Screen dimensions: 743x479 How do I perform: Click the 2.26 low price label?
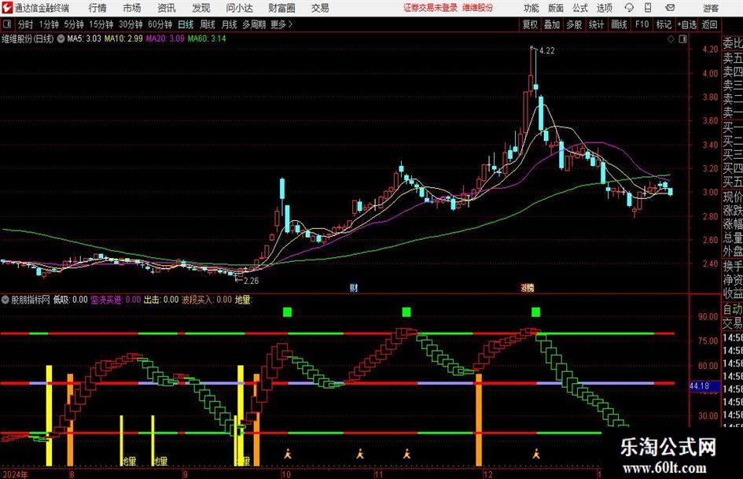tap(251, 281)
